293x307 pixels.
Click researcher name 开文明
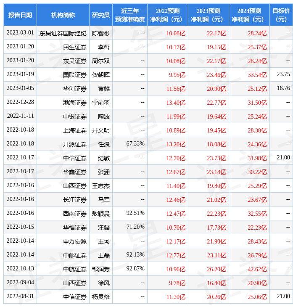(101, 131)
